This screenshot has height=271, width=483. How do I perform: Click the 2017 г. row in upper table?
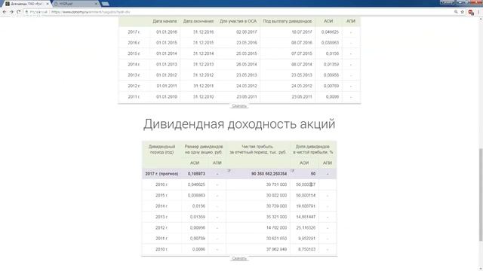click(239, 32)
